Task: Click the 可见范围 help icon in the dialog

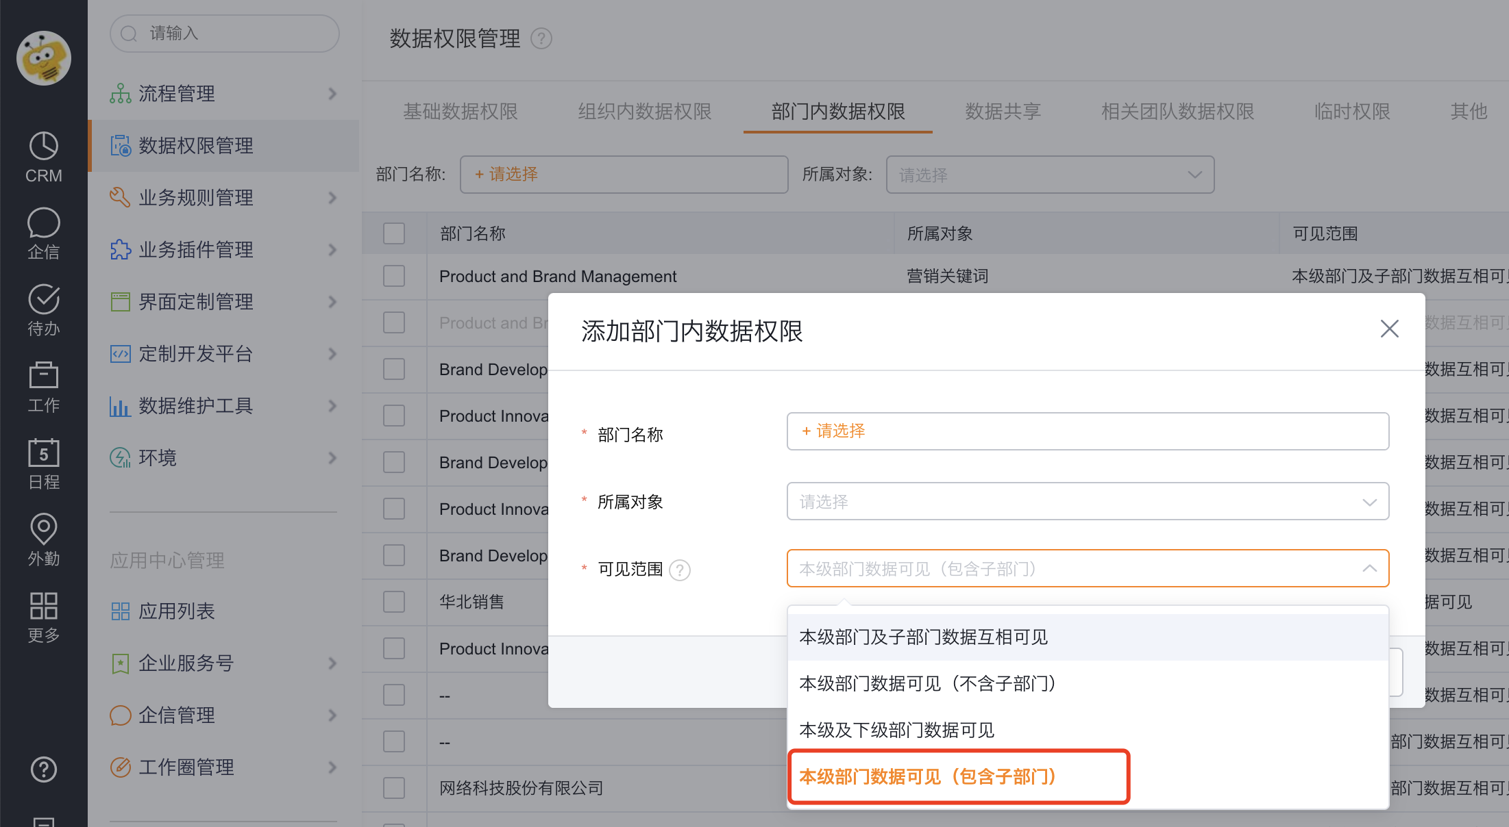Action: (679, 570)
